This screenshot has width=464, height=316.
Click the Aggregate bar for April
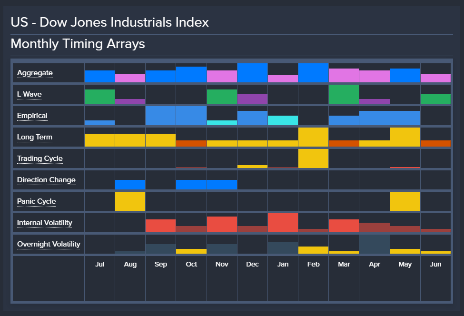click(375, 76)
